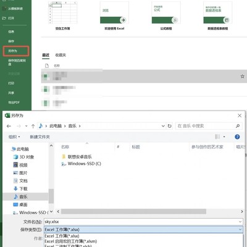The height and width of the screenshot is (247, 247).
Task: Open the 从模板新建 sidebar entry
Action: pyautogui.click(x=15, y=9)
